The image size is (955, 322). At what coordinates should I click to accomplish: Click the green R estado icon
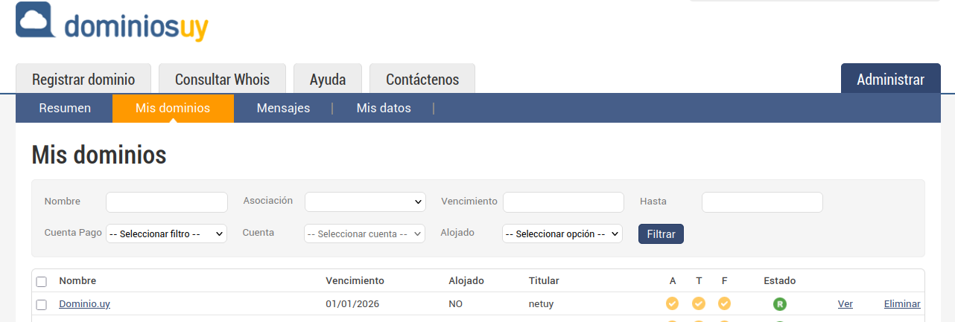[x=779, y=303]
